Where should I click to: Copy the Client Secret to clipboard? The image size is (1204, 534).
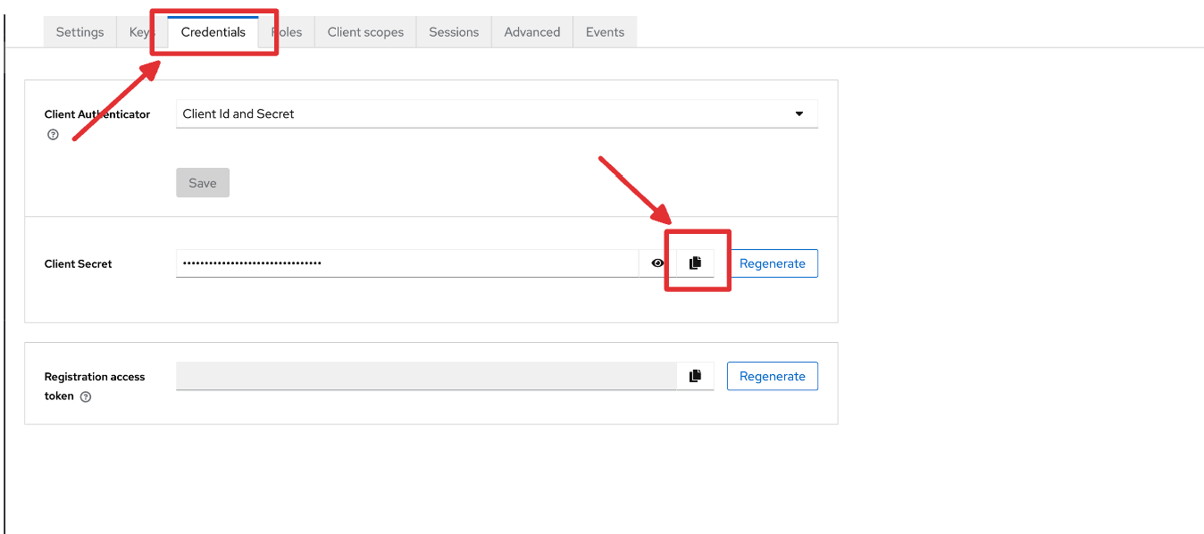[695, 263]
